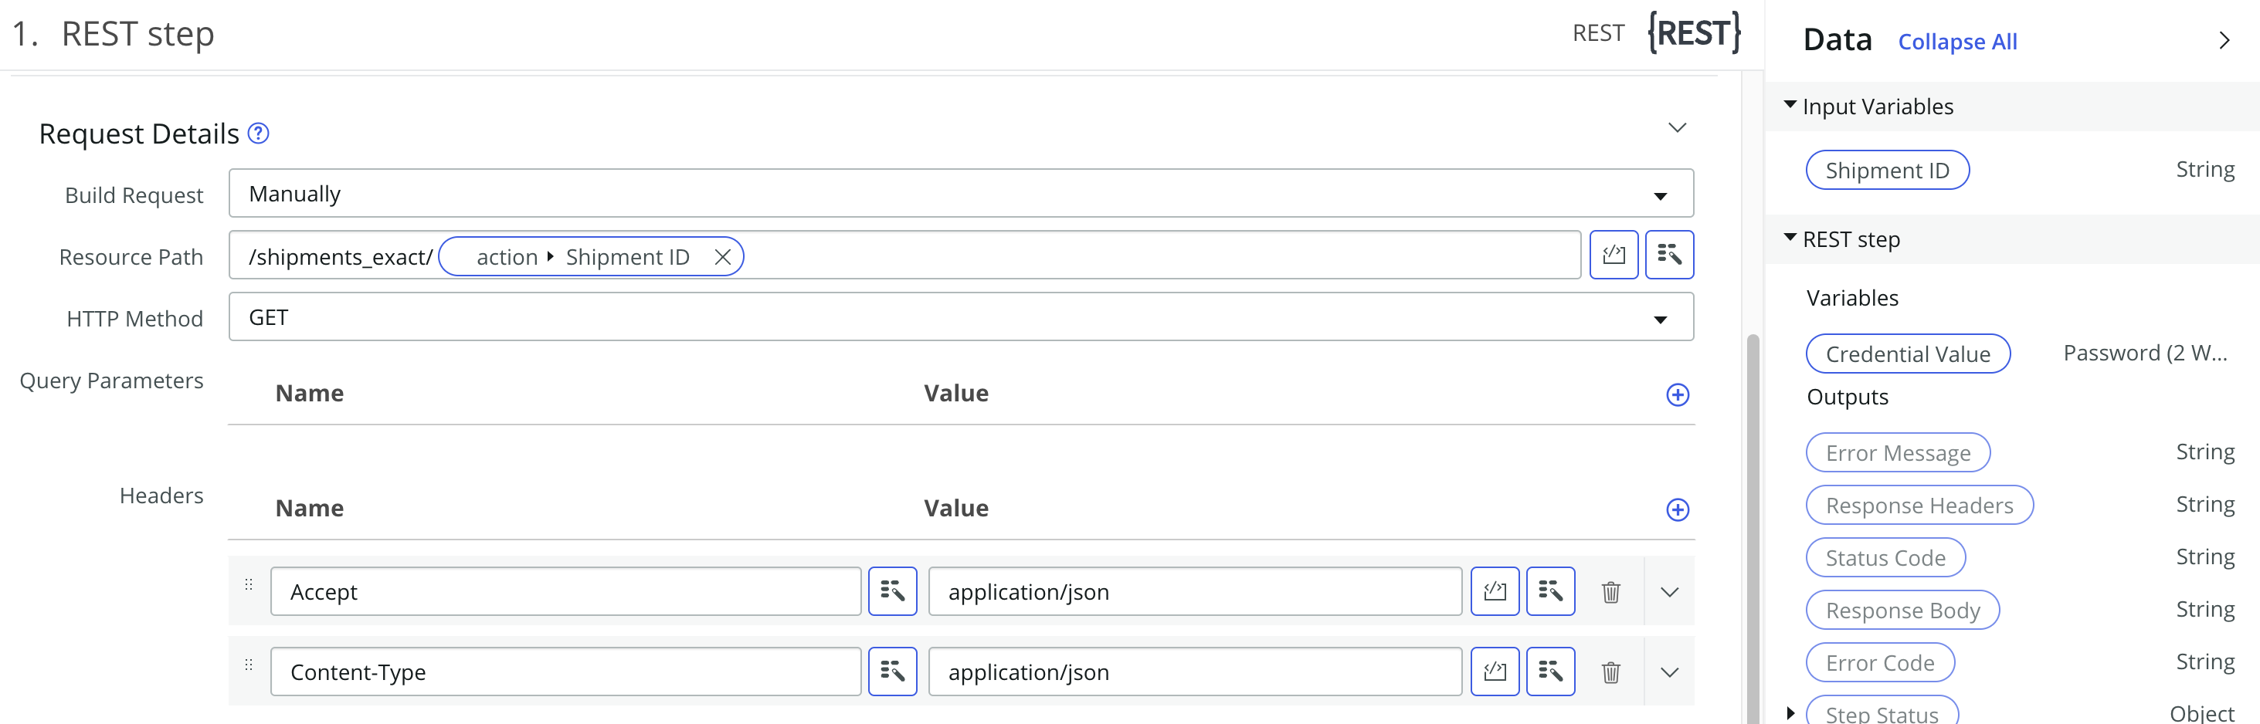The width and height of the screenshot is (2260, 724).
Task: Open data pill picker for Accept value
Action: tap(1550, 592)
